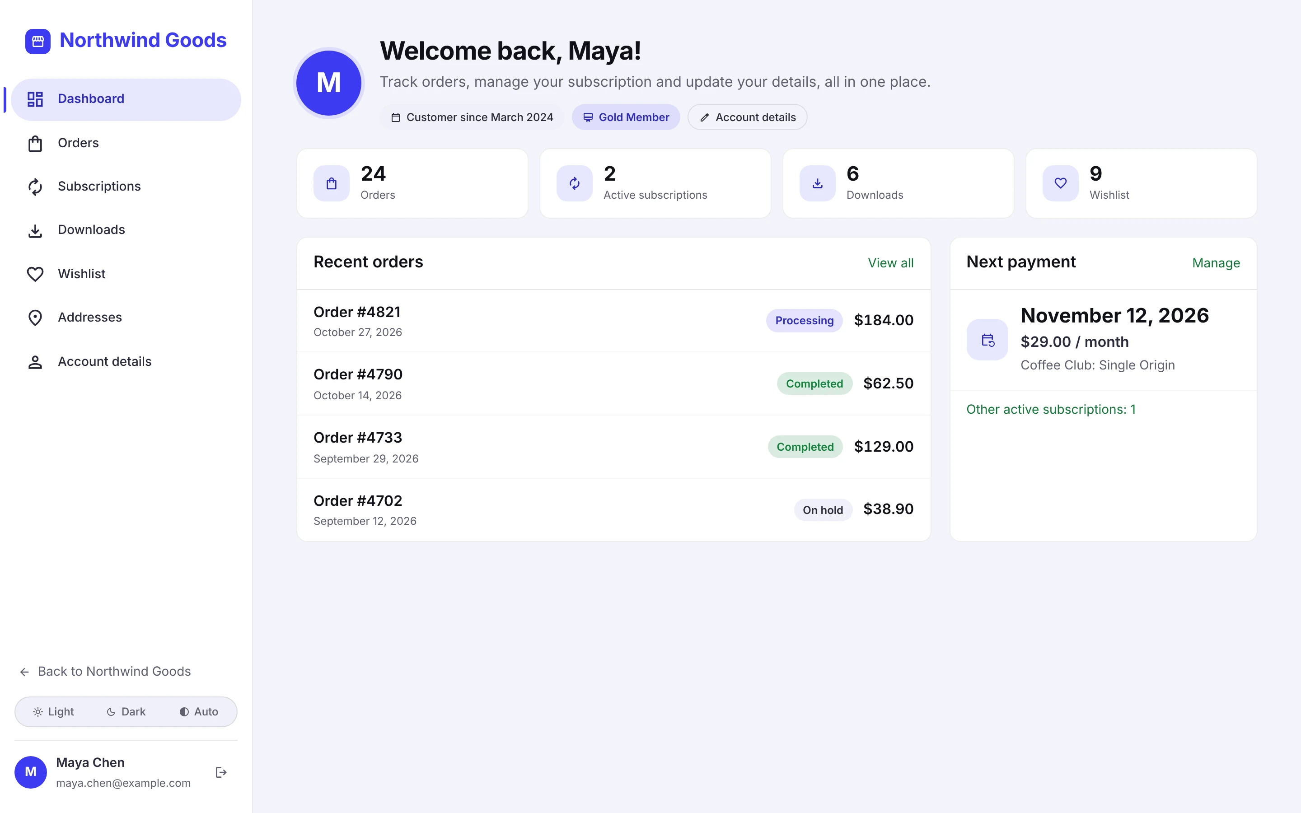1301x813 pixels.
Task: Click the shopping bag icon in the Orders stat card
Action: click(x=331, y=183)
